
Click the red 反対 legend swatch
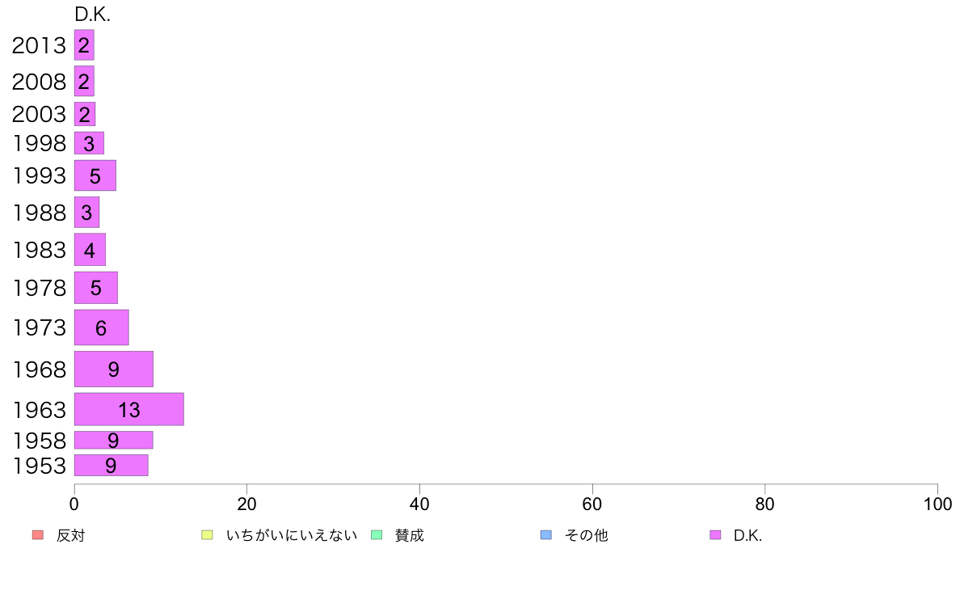point(37,535)
